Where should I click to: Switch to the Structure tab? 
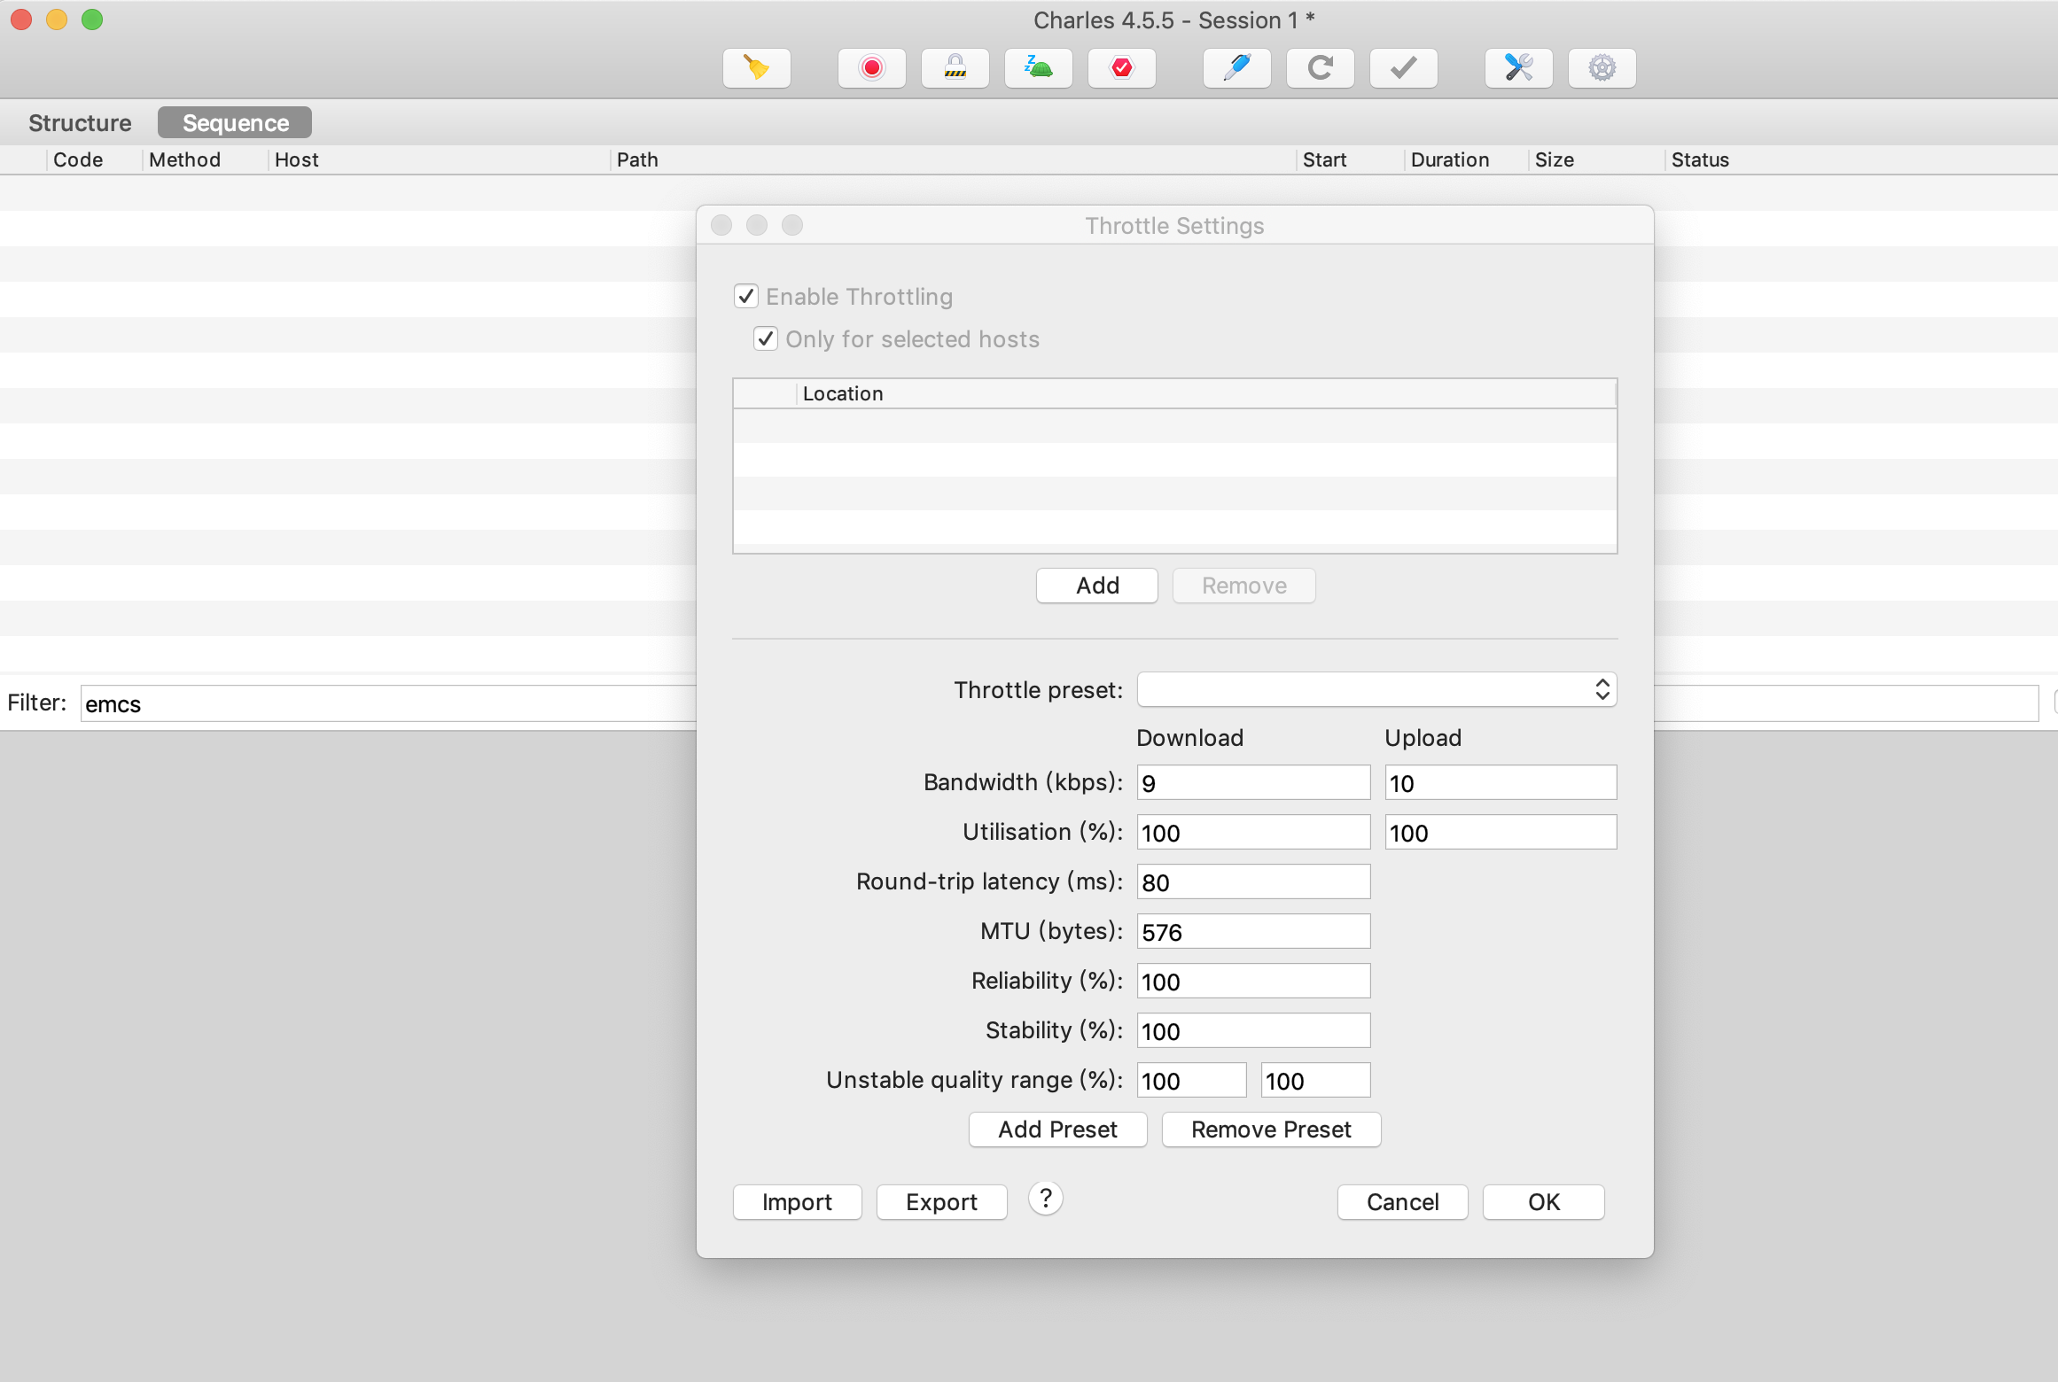[80, 122]
